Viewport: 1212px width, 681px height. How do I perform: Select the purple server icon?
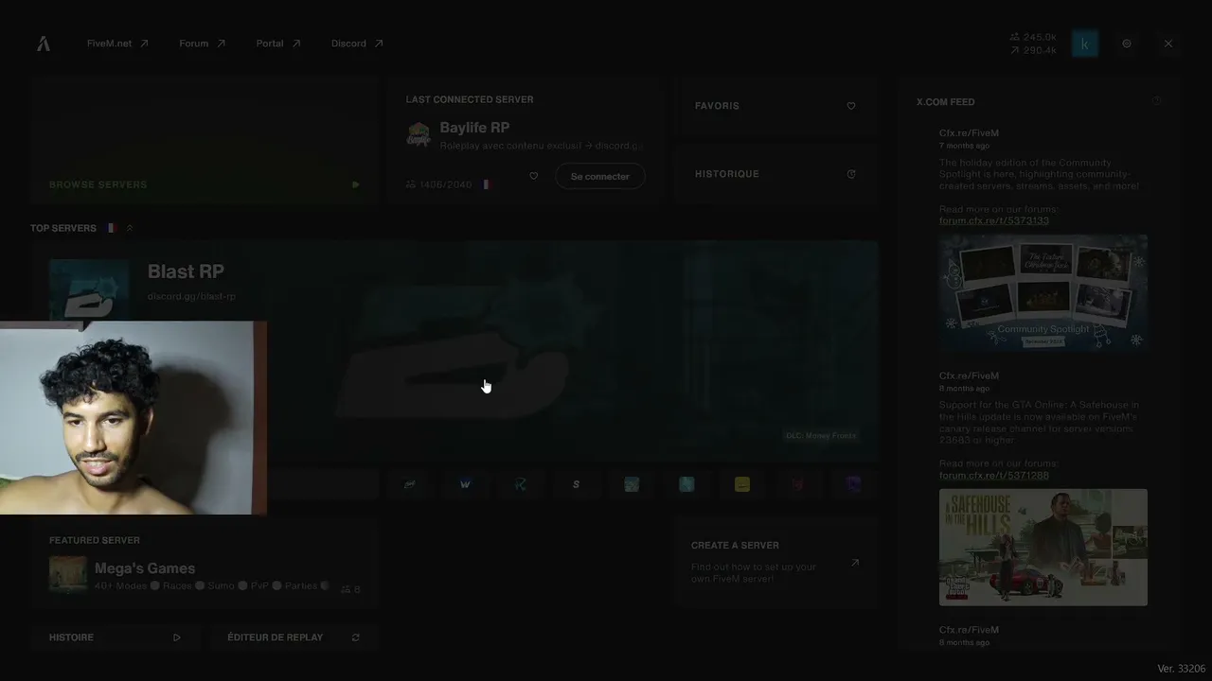tap(853, 484)
